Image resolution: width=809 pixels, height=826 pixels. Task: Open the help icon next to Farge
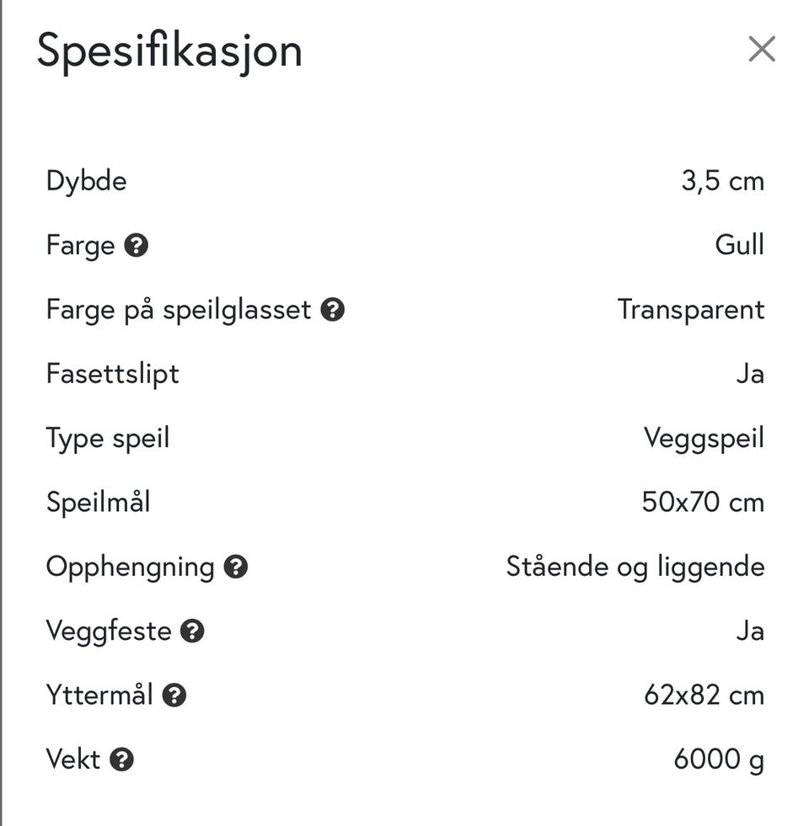pos(137,246)
